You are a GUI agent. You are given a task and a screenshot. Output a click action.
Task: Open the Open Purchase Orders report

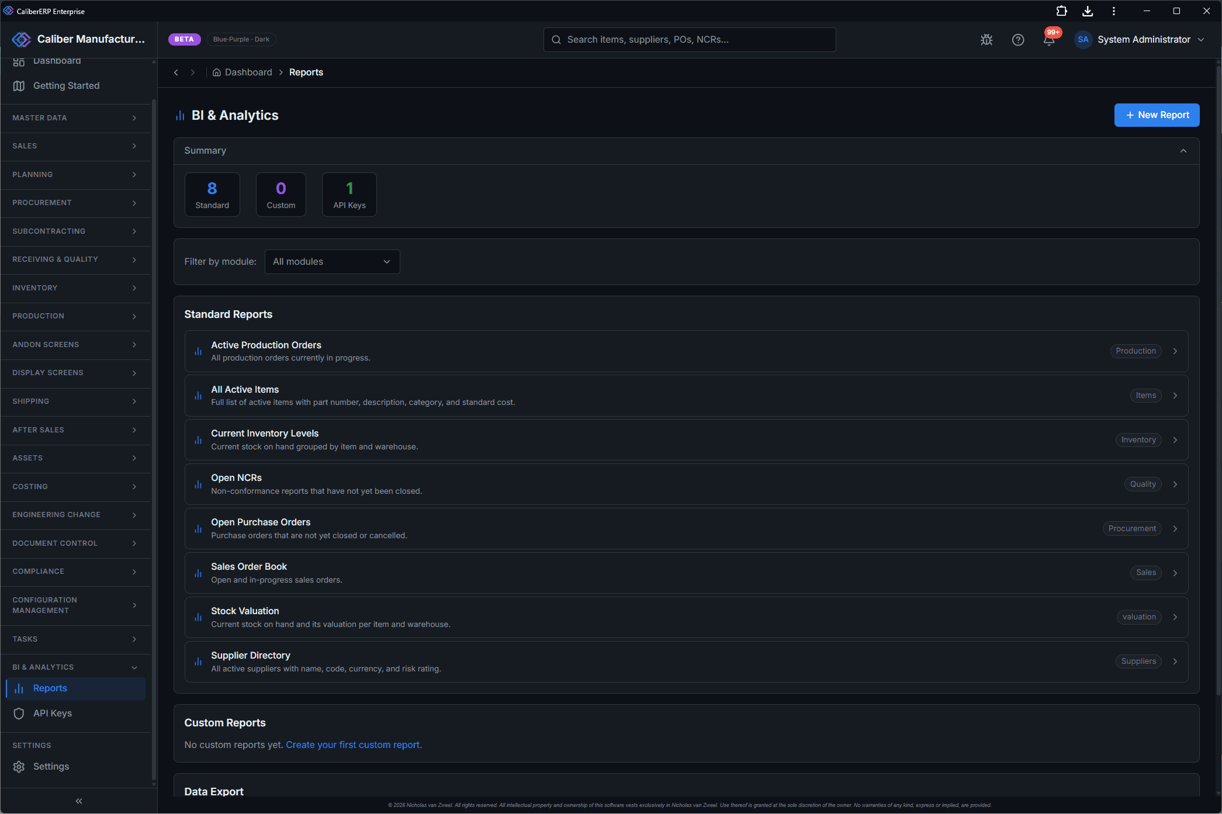point(686,529)
